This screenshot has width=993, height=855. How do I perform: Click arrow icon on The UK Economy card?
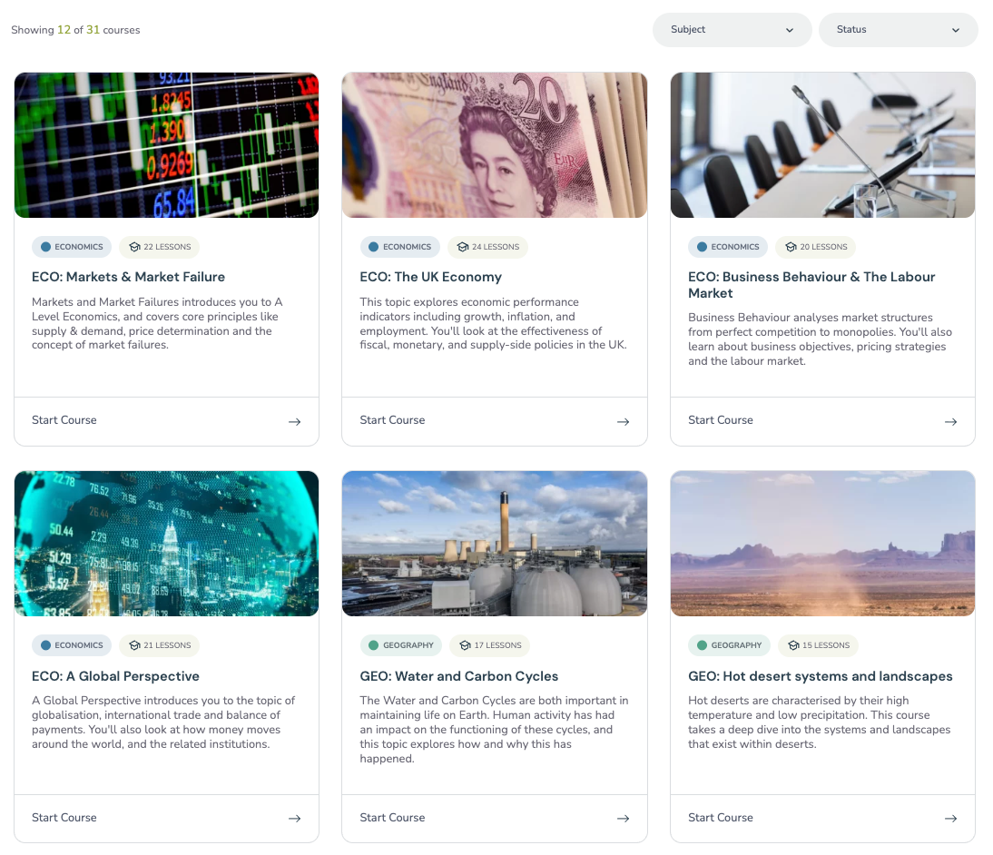tap(624, 422)
